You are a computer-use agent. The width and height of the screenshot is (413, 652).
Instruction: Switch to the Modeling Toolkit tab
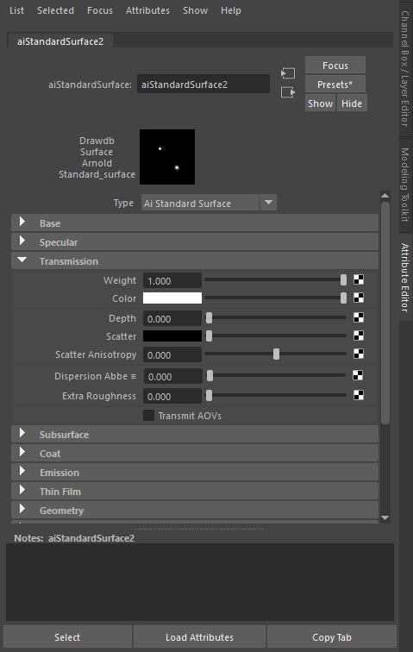[x=405, y=185]
